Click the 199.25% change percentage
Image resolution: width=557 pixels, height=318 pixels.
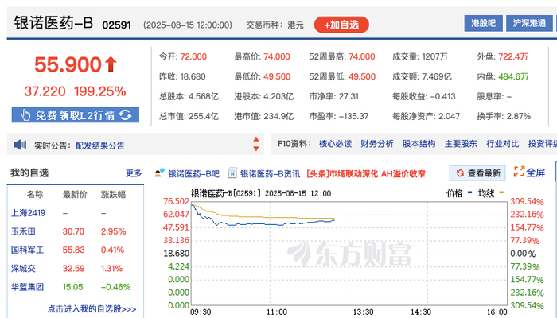[x=99, y=91]
